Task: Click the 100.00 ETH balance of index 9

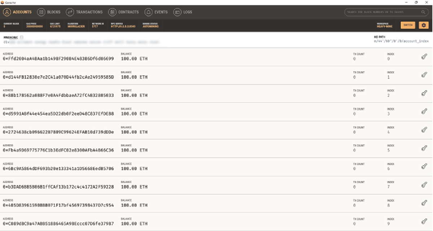Action: [134, 223]
